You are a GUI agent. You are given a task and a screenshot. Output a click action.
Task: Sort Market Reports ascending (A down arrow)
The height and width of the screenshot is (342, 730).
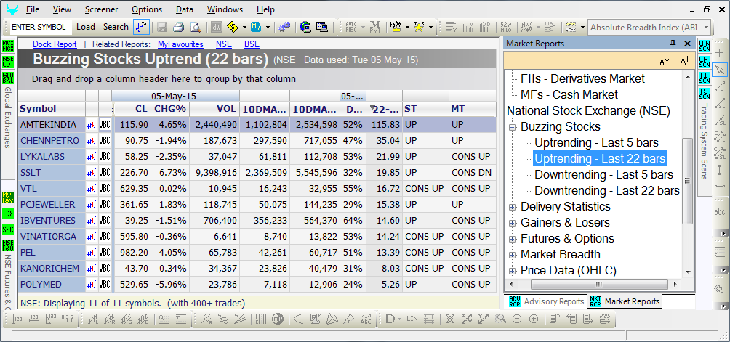(665, 61)
